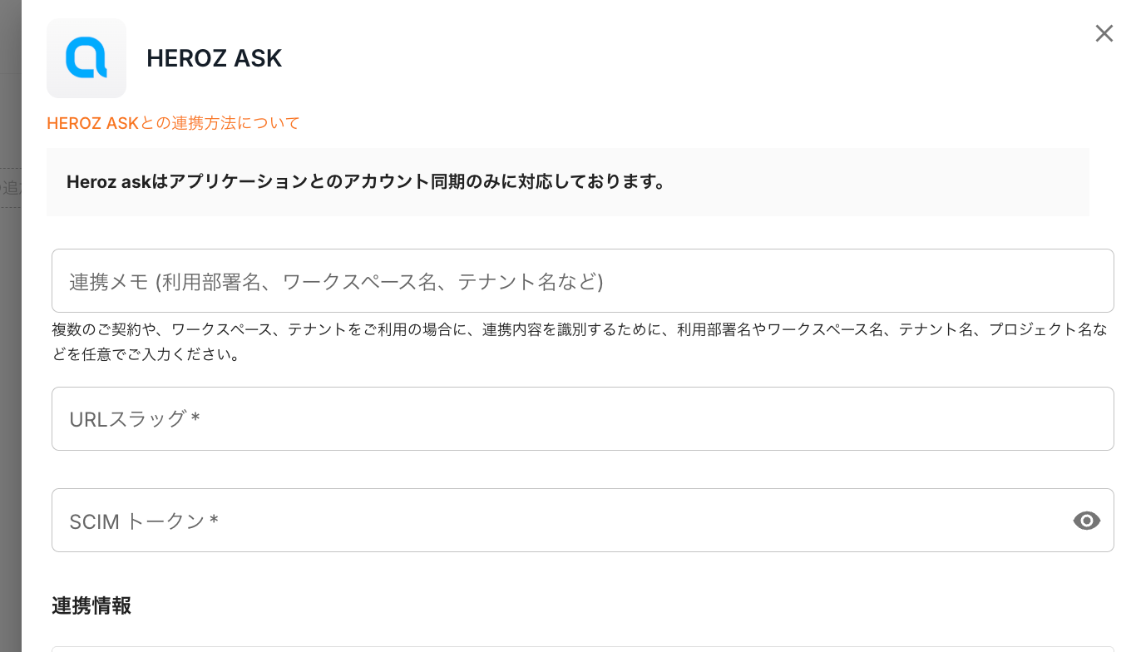Focus the 連携メモ input field
The width and height of the screenshot is (1136, 652).
click(x=582, y=281)
